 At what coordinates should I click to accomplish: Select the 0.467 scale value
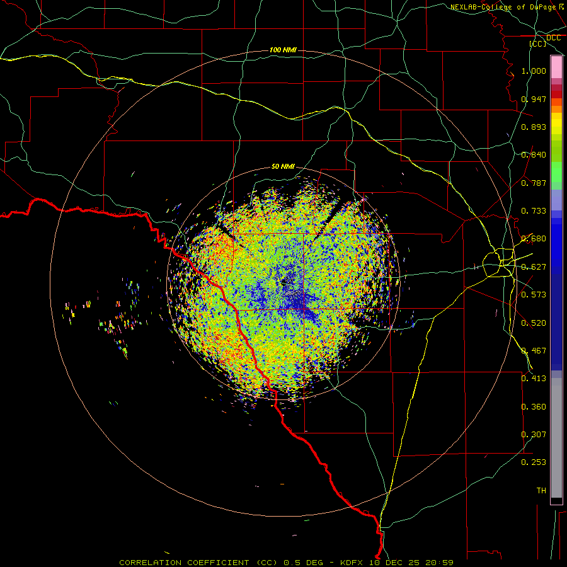pos(534,350)
